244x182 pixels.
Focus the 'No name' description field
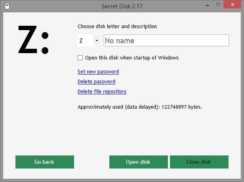(166, 40)
